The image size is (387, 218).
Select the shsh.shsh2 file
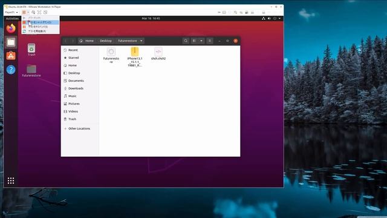[x=158, y=54]
